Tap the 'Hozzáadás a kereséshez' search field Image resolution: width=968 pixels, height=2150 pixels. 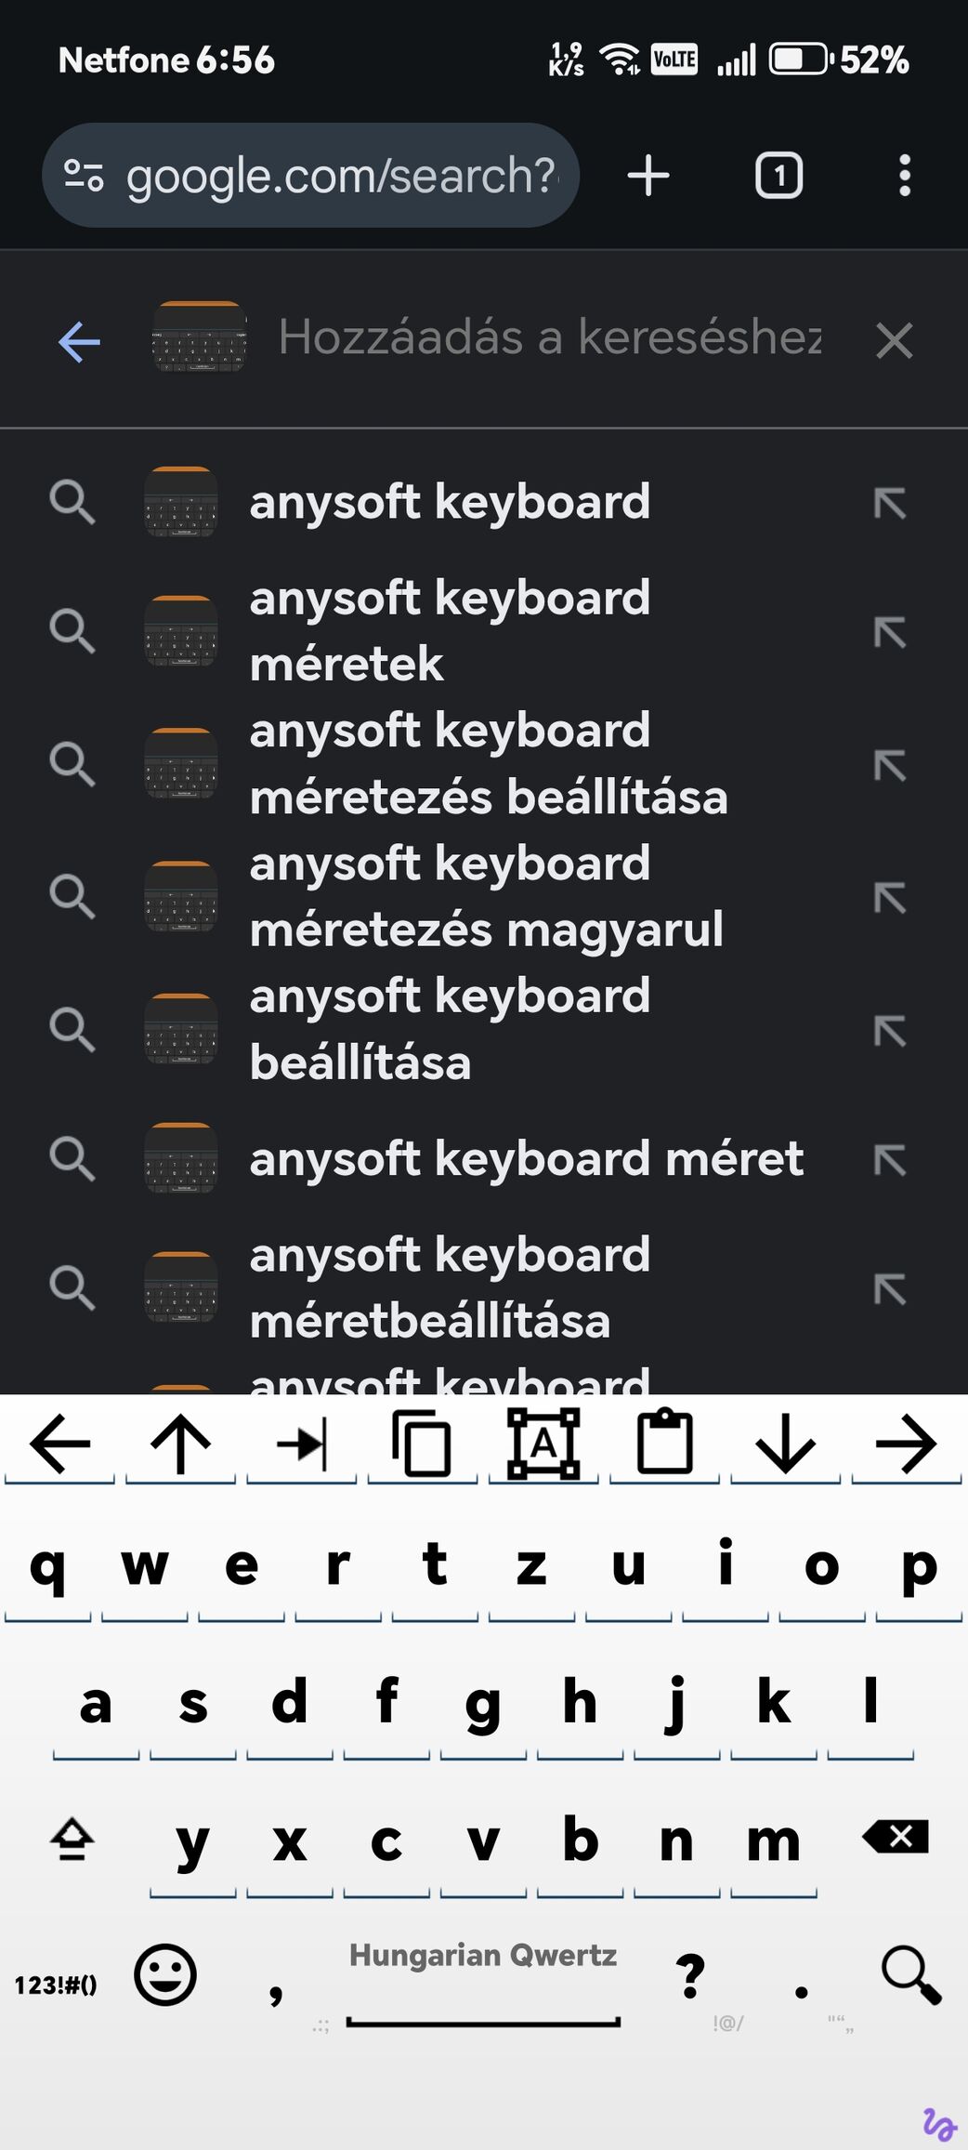[550, 337]
